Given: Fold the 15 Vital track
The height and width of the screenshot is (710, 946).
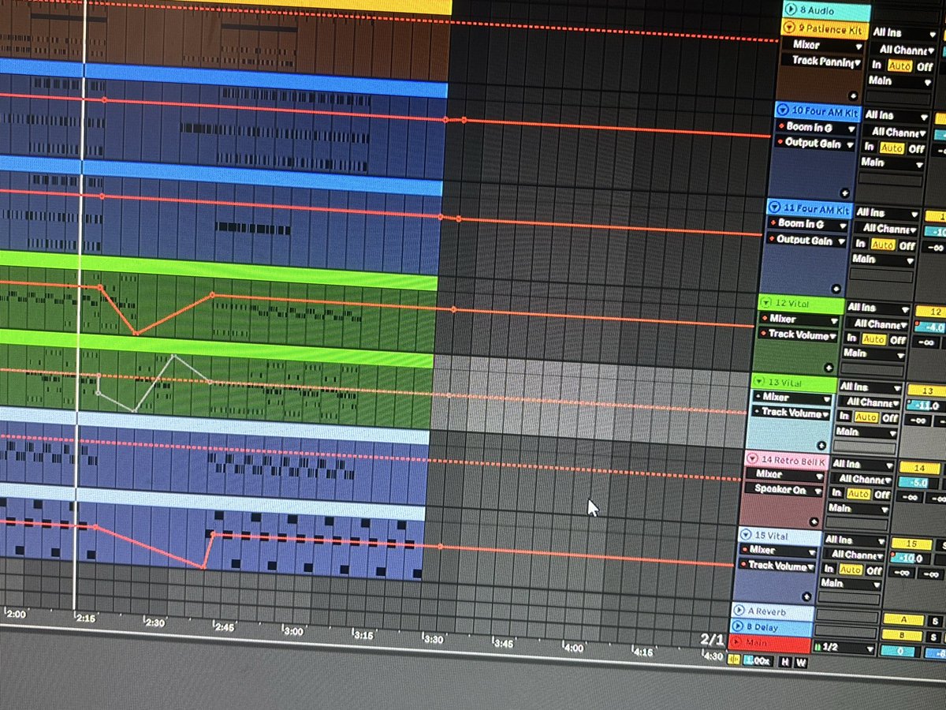Looking at the screenshot, I should click(x=747, y=536).
